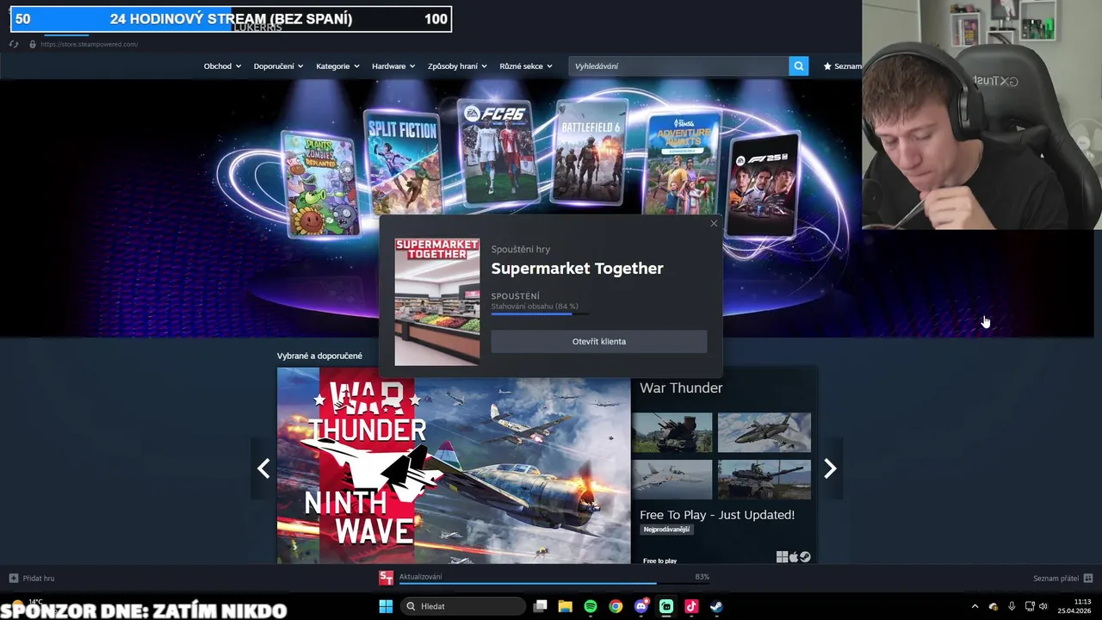The height and width of the screenshot is (620, 1102).
Task: Click the Windows platform icon on War Thunder
Action: [782, 557]
